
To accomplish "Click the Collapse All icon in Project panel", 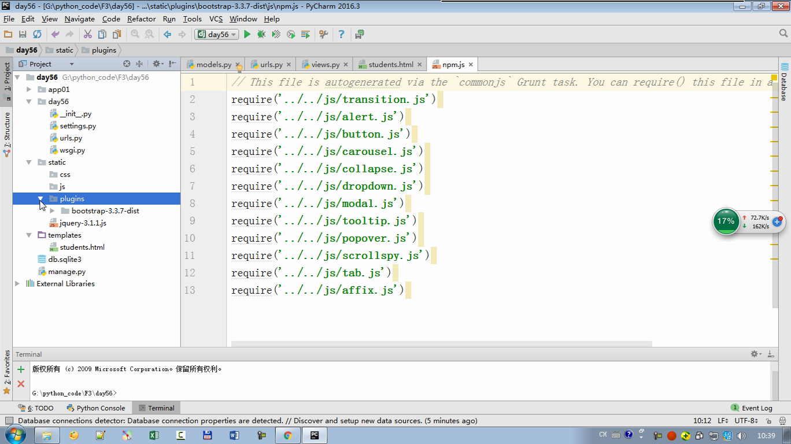I will tap(139, 64).
